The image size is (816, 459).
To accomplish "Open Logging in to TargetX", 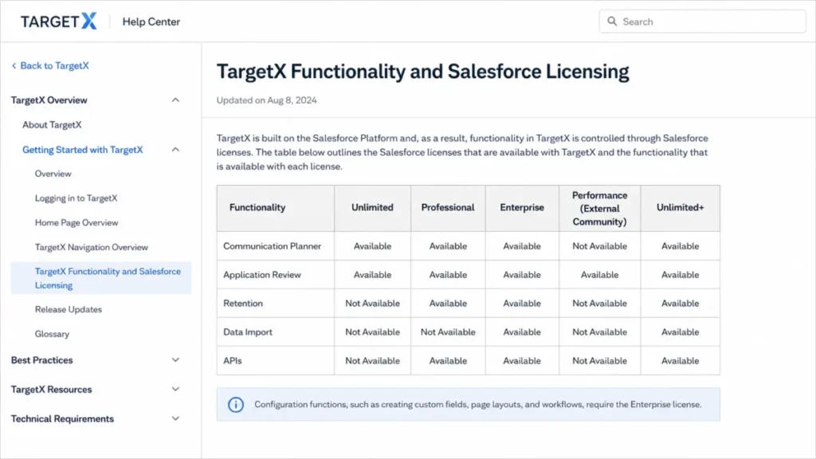I will pos(76,198).
